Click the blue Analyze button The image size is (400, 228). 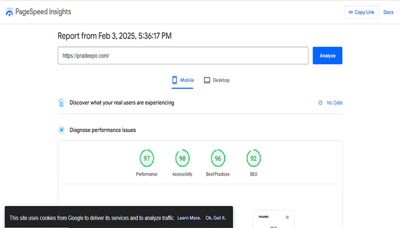(x=327, y=55)
